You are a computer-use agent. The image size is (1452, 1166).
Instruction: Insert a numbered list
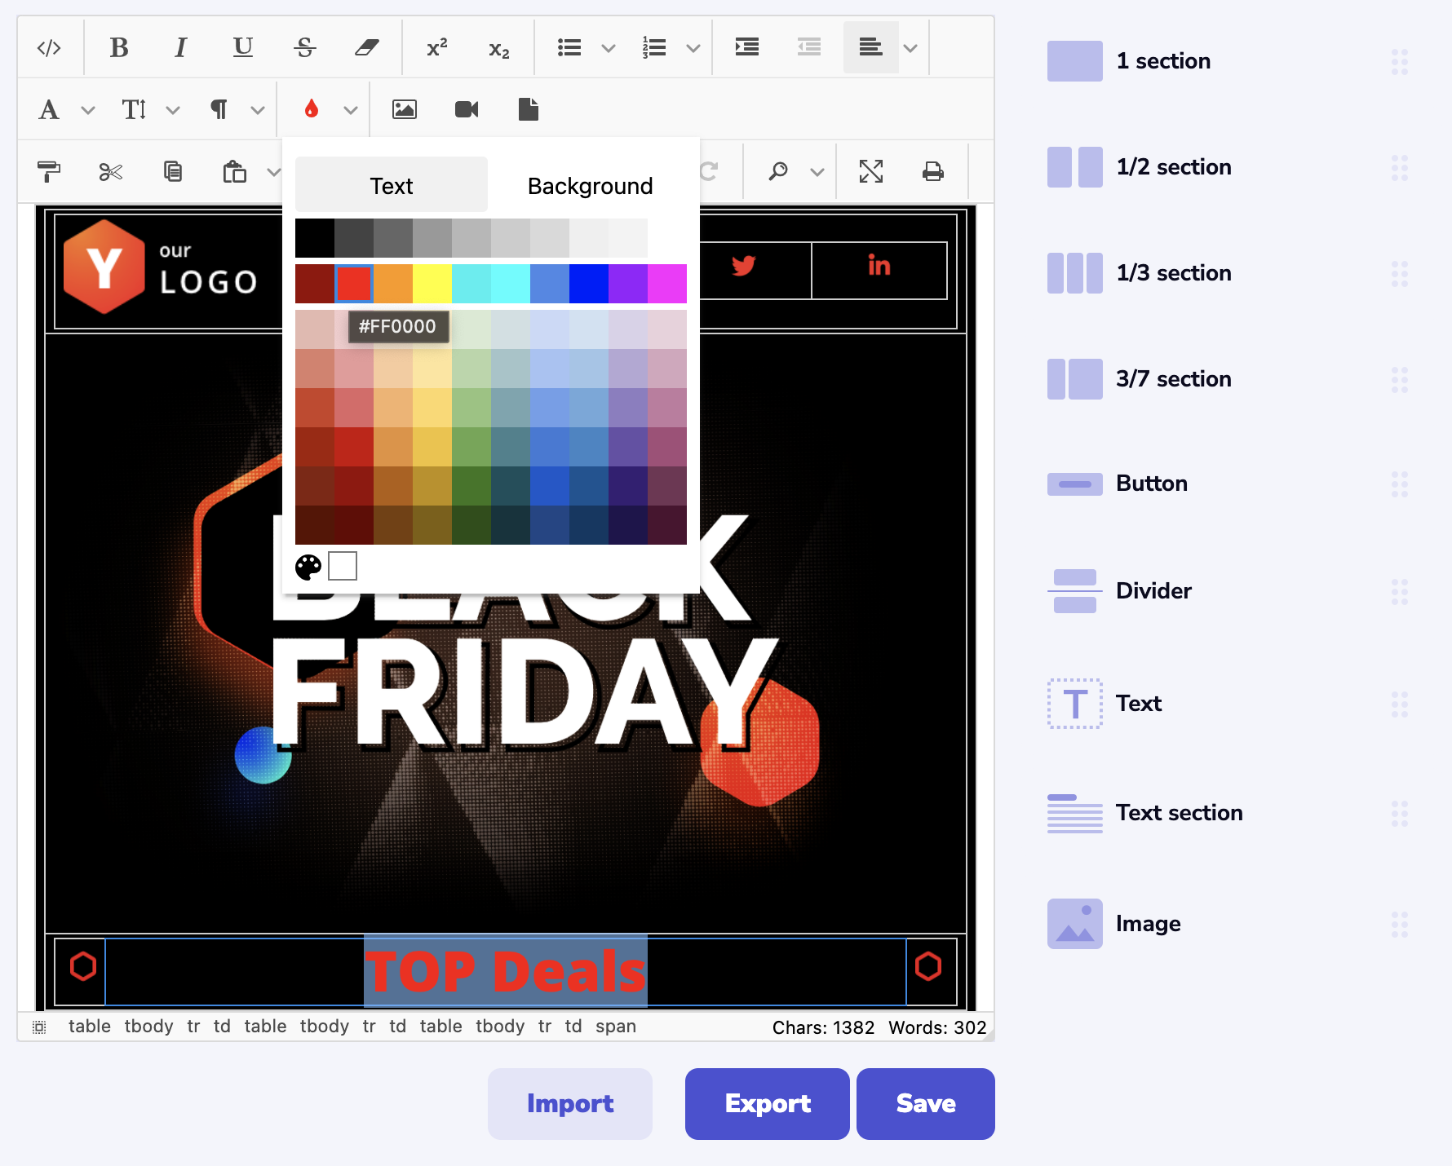point(654,48)
